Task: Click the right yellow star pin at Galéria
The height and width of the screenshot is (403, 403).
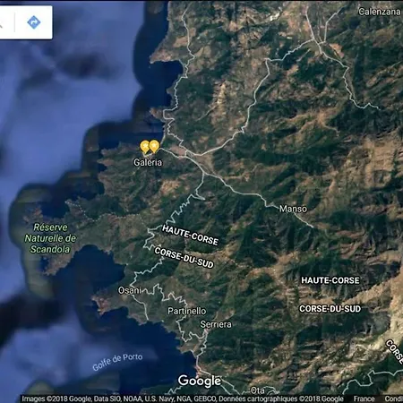Action: pos(154,147)
